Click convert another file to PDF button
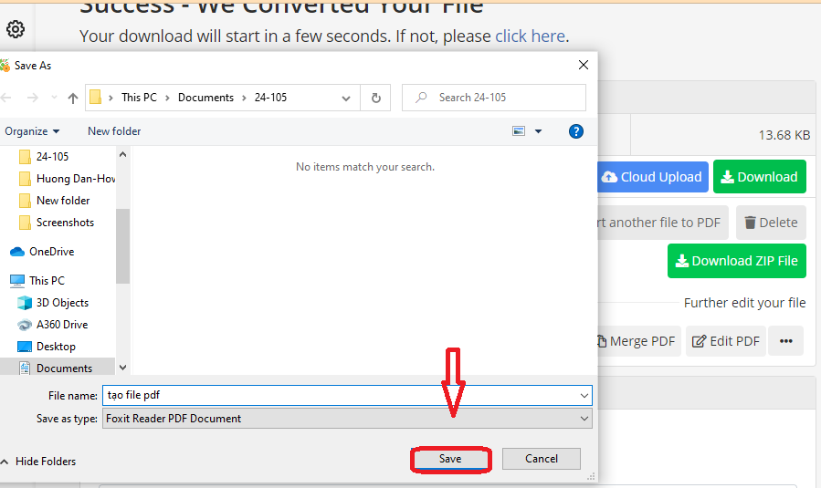The width and height of the screenshot is (821, 488). [x=662, y=223]
